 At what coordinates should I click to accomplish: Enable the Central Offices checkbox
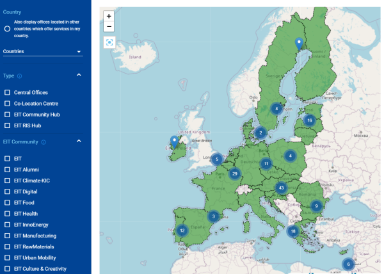pos(8,93)
